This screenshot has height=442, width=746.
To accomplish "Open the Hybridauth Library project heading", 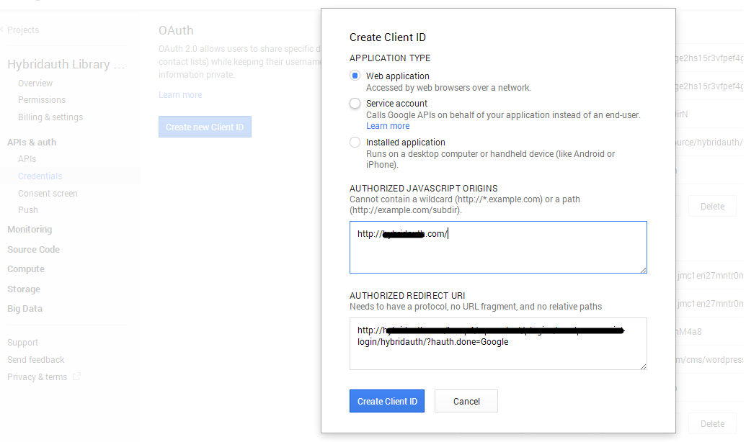I will tap(66, 64).
